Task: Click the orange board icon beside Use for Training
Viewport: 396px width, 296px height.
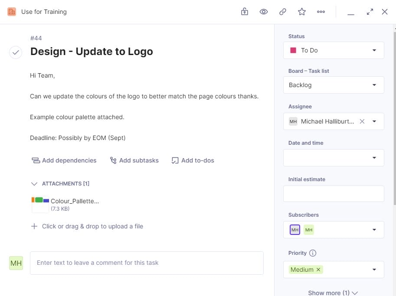Action: click(12, 12)
